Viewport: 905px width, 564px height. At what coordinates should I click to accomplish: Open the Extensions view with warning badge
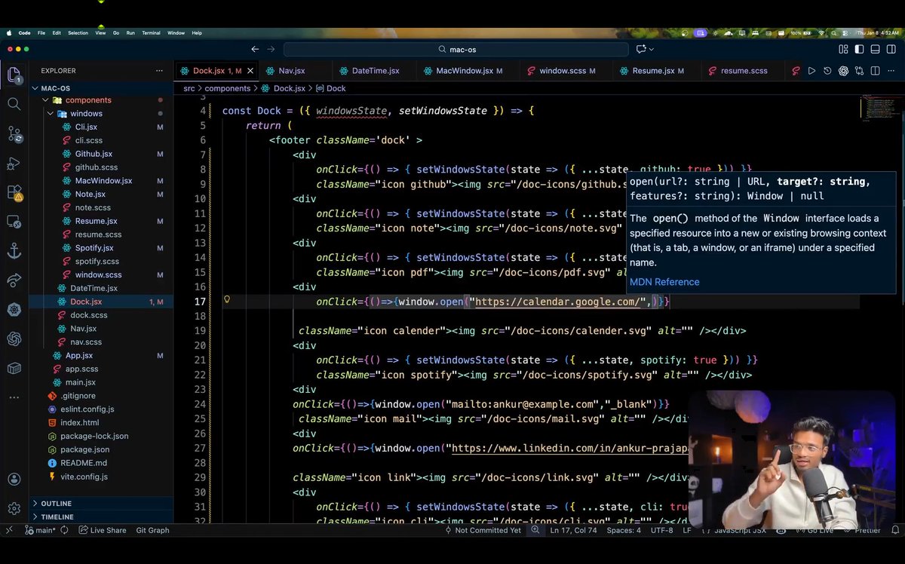pyautogui.click(x=14, y=193)
